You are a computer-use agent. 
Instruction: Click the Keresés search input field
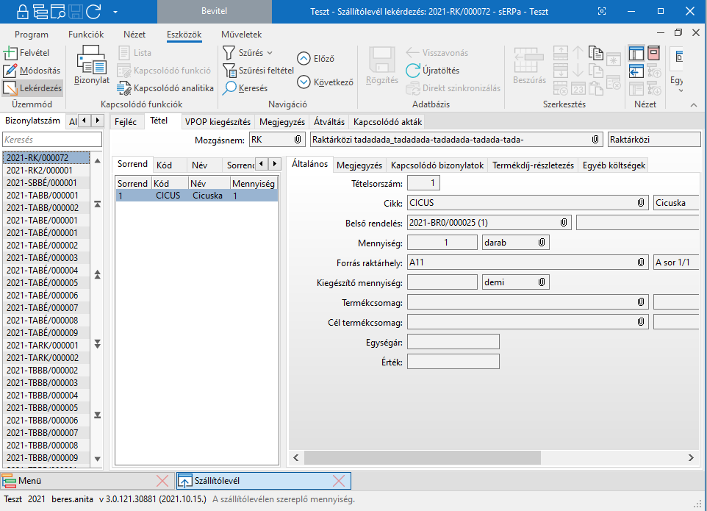[51, 139]
